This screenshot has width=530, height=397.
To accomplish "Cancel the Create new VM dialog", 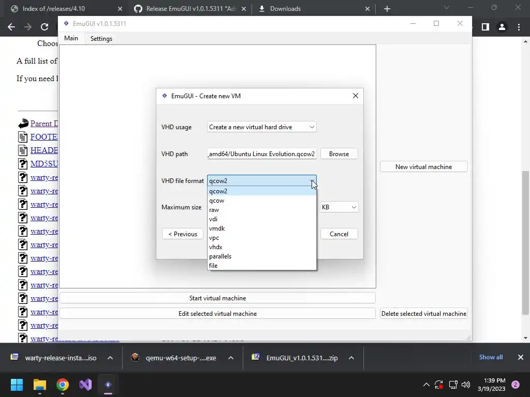I will click(x=339, y=234).
